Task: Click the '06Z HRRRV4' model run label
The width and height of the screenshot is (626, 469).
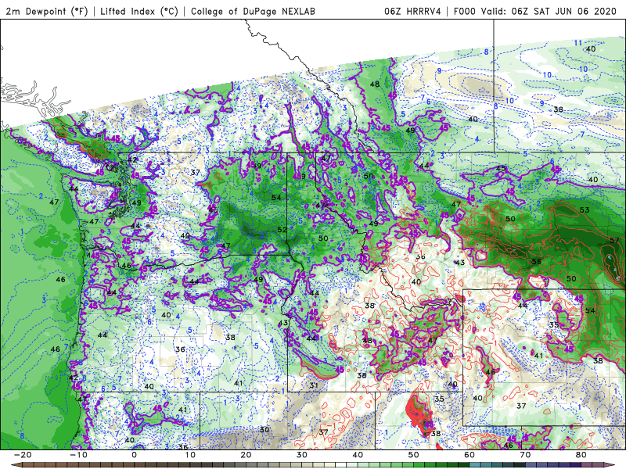Action: (x=412, y=11)
